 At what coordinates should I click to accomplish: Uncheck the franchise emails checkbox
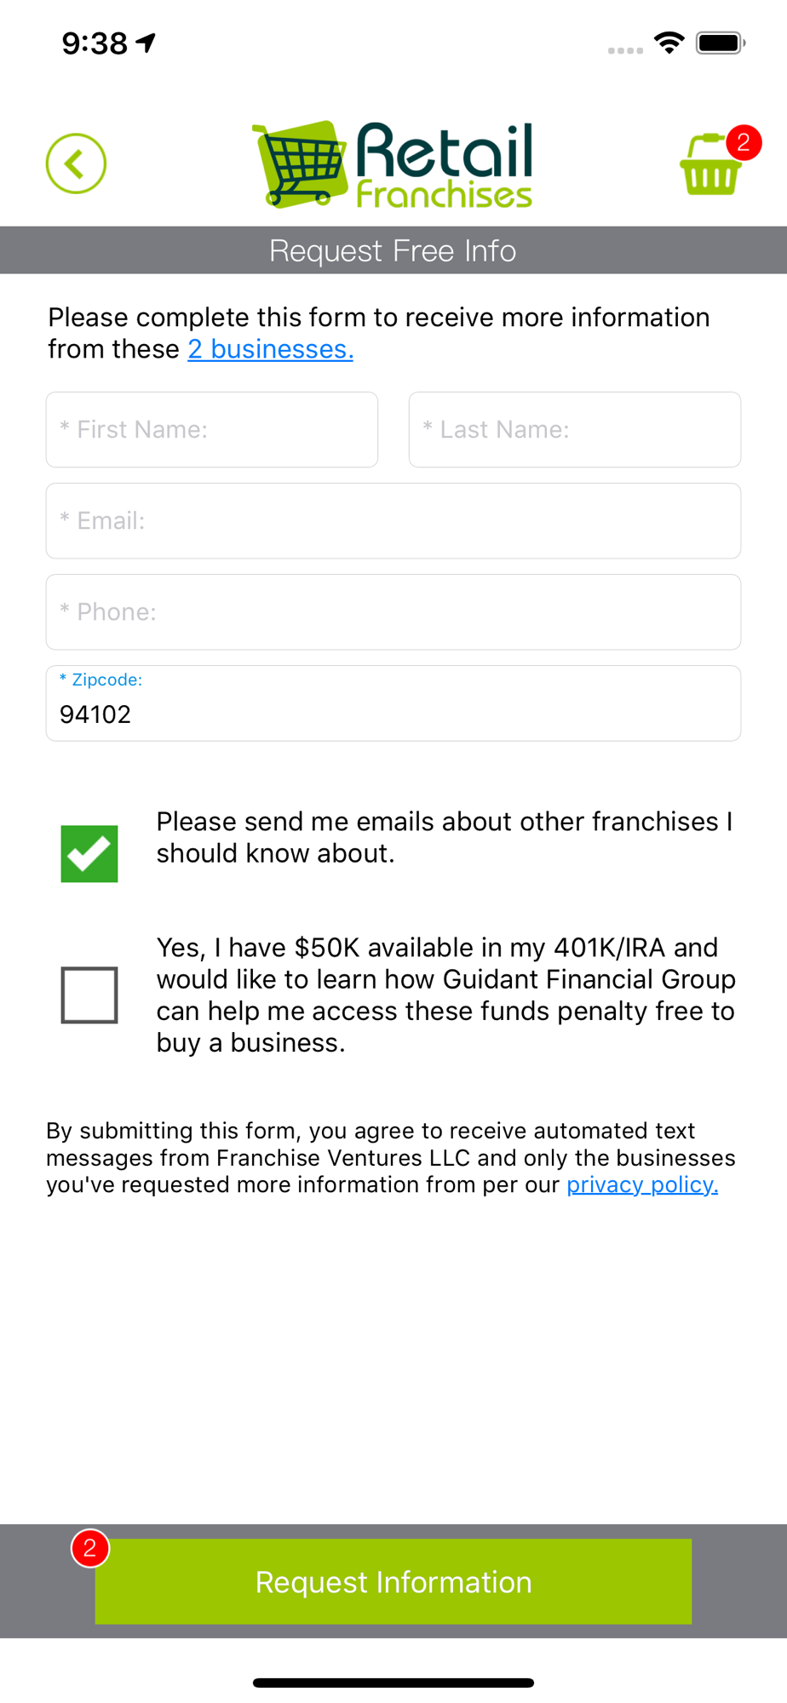click(x=89, y=853)
